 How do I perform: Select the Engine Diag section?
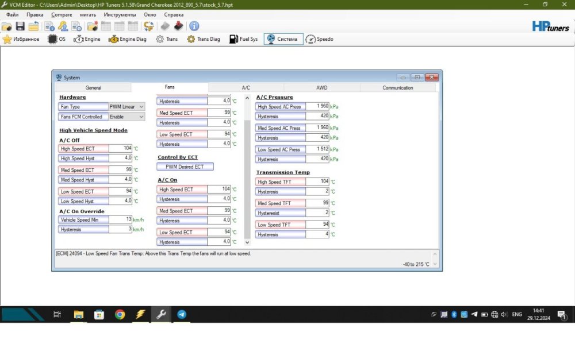coord(128,39)
